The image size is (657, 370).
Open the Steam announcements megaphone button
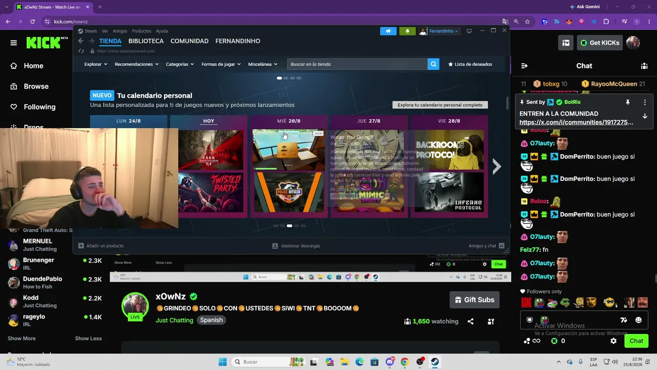tap(389, 31)
